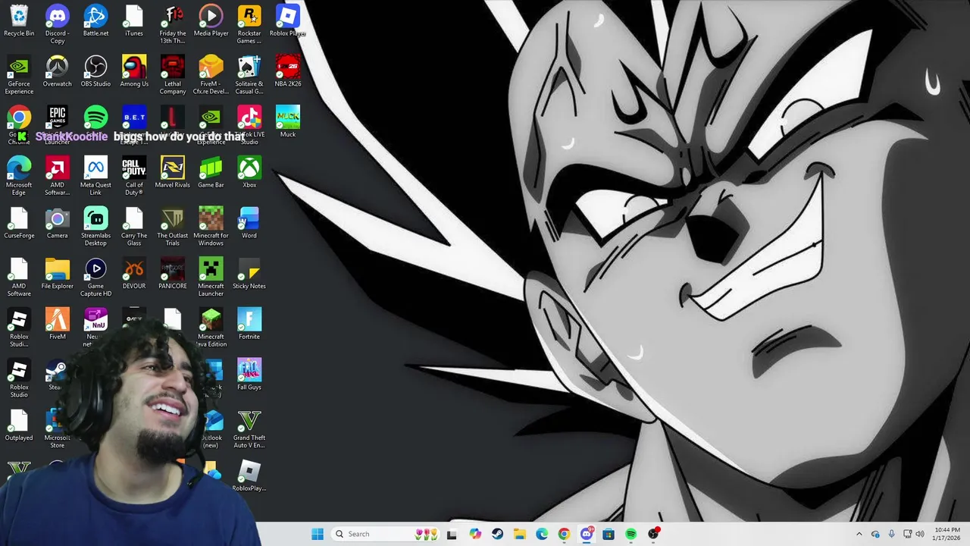Select the Rockstar Games launcher shortcut
The height and width of the screenshot is (546, 970).
coord(249,24)
